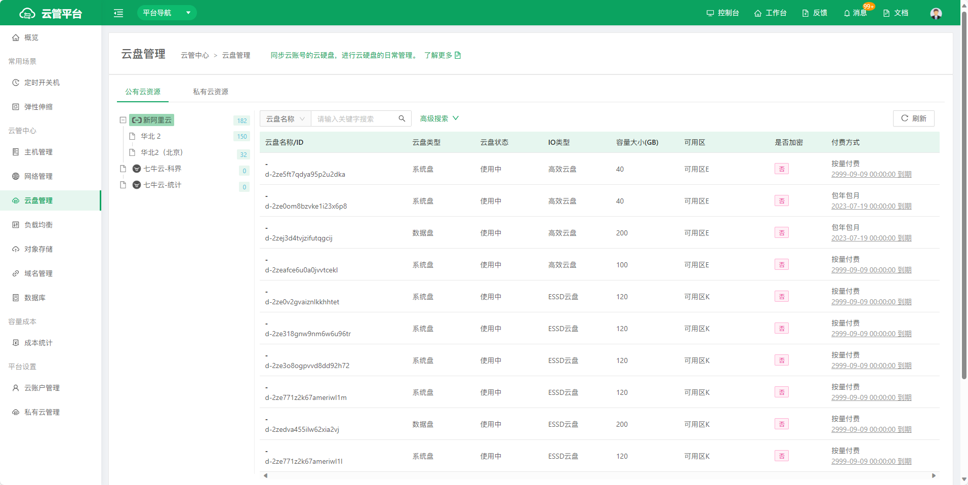Click the 网络管理 globe icon
This screenshot has width=968, height=485.
pyautogui.click(x=16, y=176)
